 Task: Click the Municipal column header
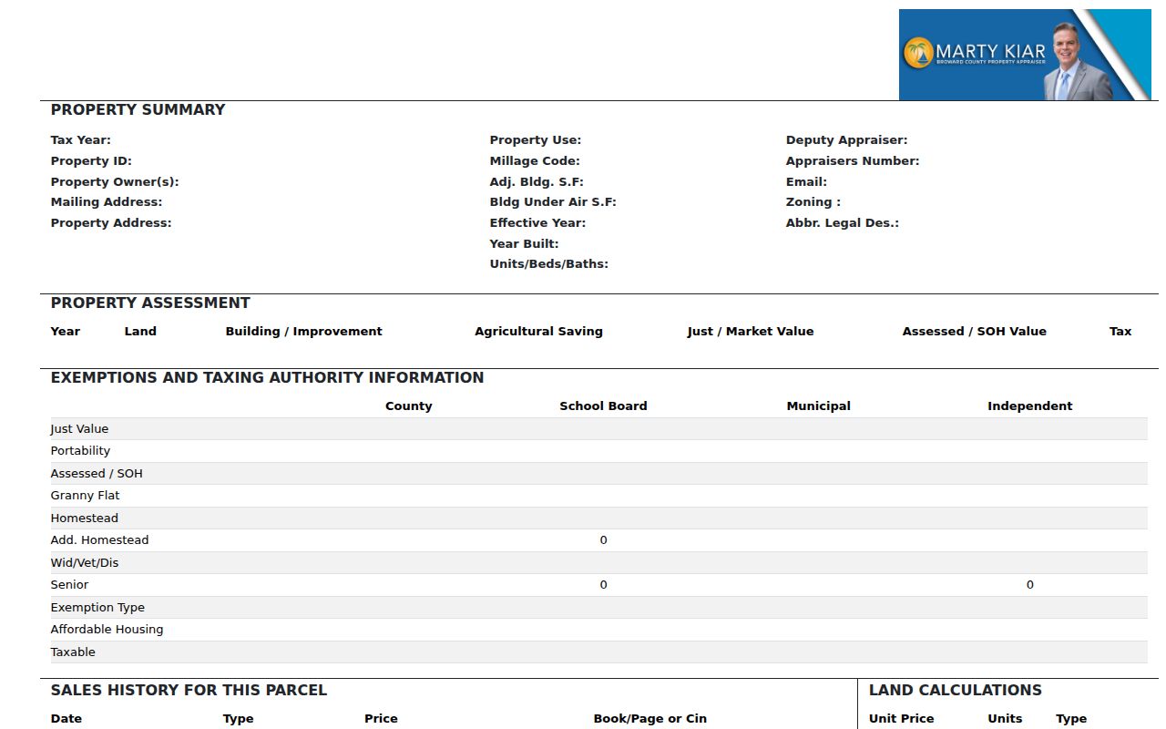[x=819, y=406]
